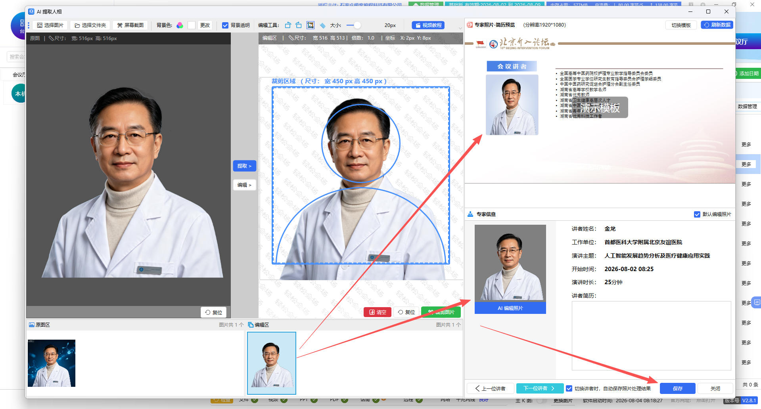
Task: Select the edited photo thumbnail in 编辑区
Action: [272, 363]
